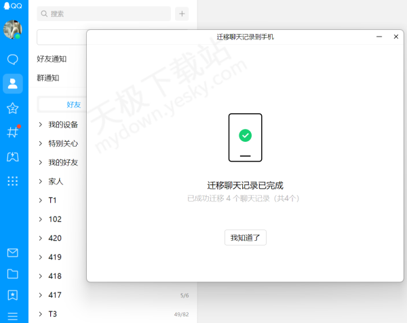Expand the 家人 contact group
Screen dimensions: 407x323
tap(56, 182)
